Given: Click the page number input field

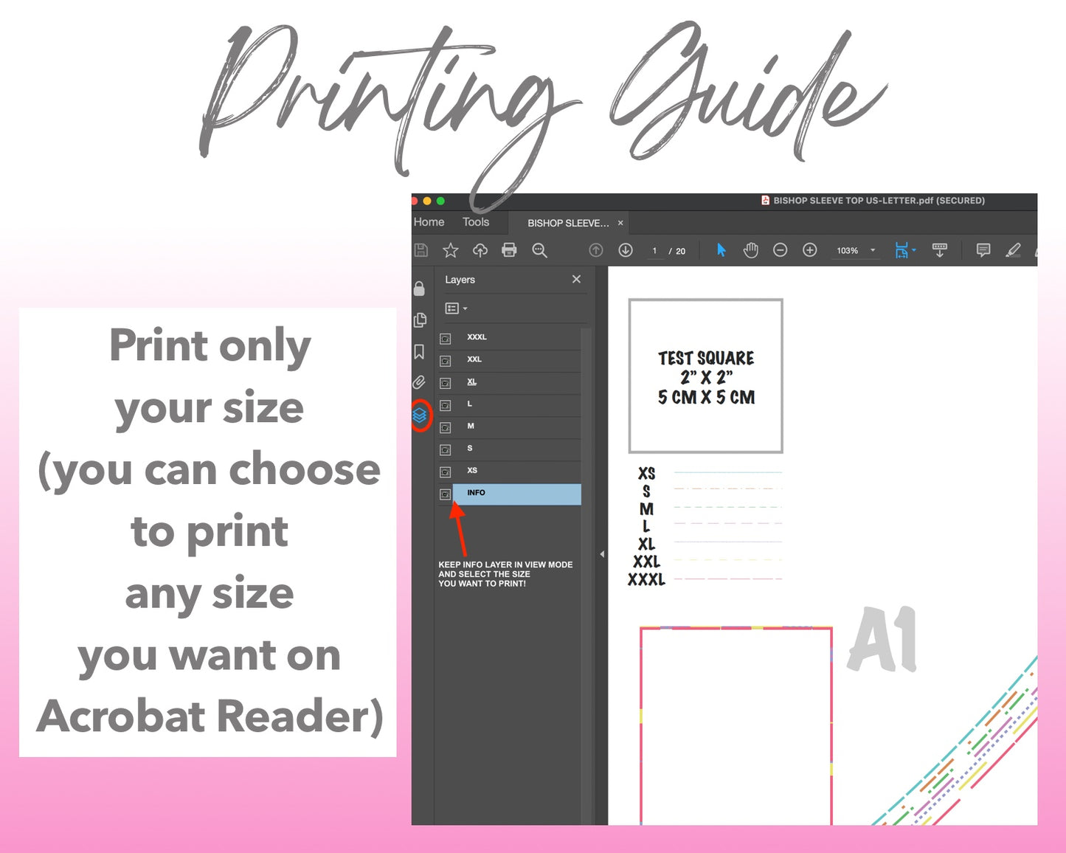Looking at the screenshot, I should point(654,251).
